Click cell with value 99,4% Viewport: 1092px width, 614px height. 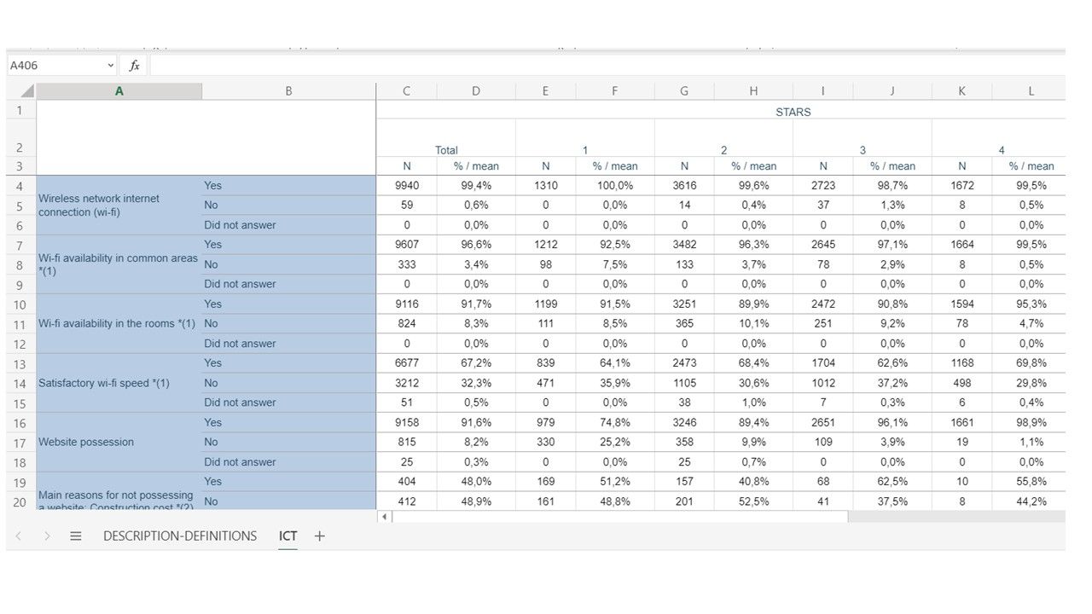tap(476, 186)
